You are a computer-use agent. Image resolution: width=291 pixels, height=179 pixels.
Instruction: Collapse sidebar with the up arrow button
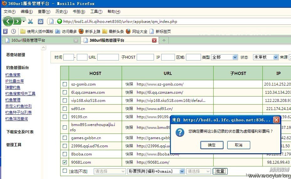[43, 48]
